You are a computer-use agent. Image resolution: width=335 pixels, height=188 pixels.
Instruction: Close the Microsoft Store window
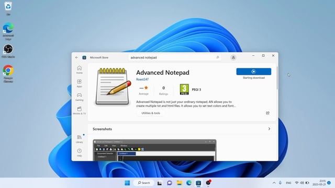coord(273,56)
